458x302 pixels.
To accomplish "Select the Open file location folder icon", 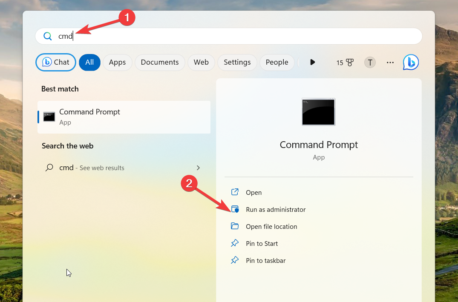I will [235, 226].
